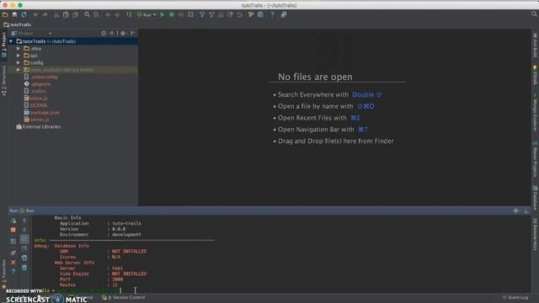
Task: Click the pin tab icon in Run panel
Action: (13, 252)
